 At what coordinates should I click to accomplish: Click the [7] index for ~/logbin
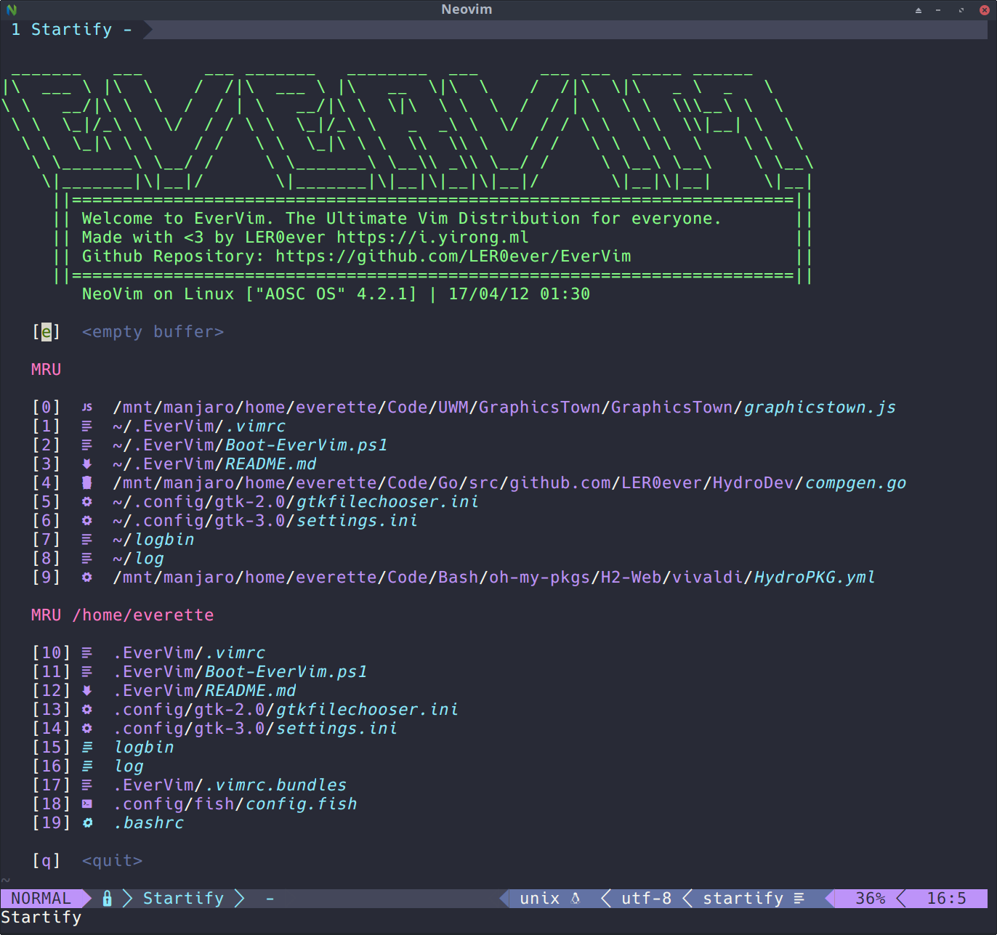[47, 540]
